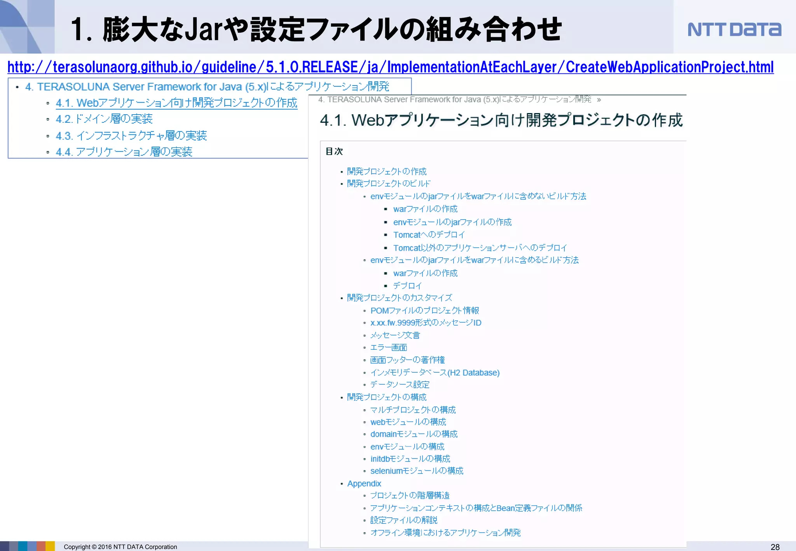Image resolution: width=796 pixels, height=551 pixels.
Task: Open '設定ファイルの解説' link
Action: (404, 520)
